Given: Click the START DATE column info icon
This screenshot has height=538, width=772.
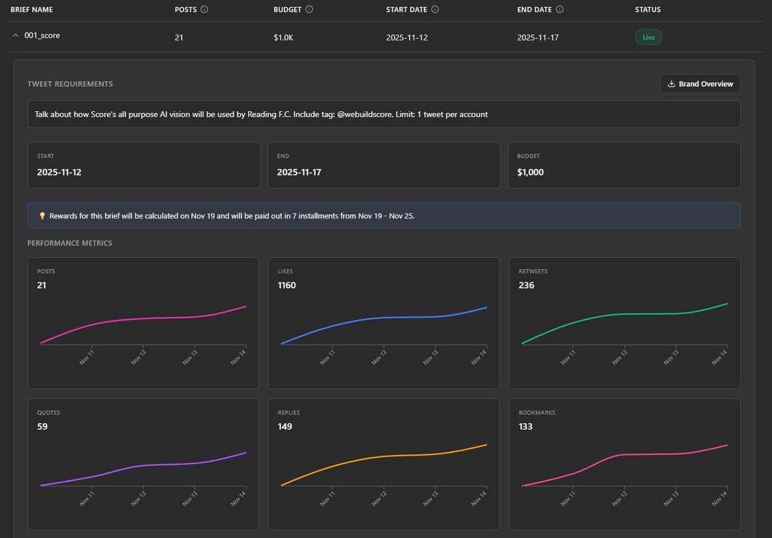Looking at the screenshot, I should click(x=436, y=9).
